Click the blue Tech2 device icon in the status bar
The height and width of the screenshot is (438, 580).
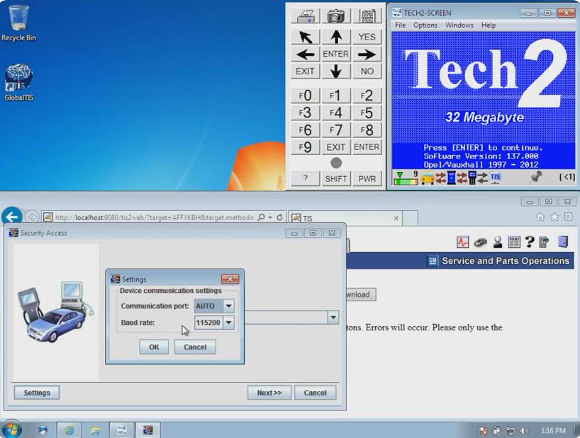coord(451,178)
